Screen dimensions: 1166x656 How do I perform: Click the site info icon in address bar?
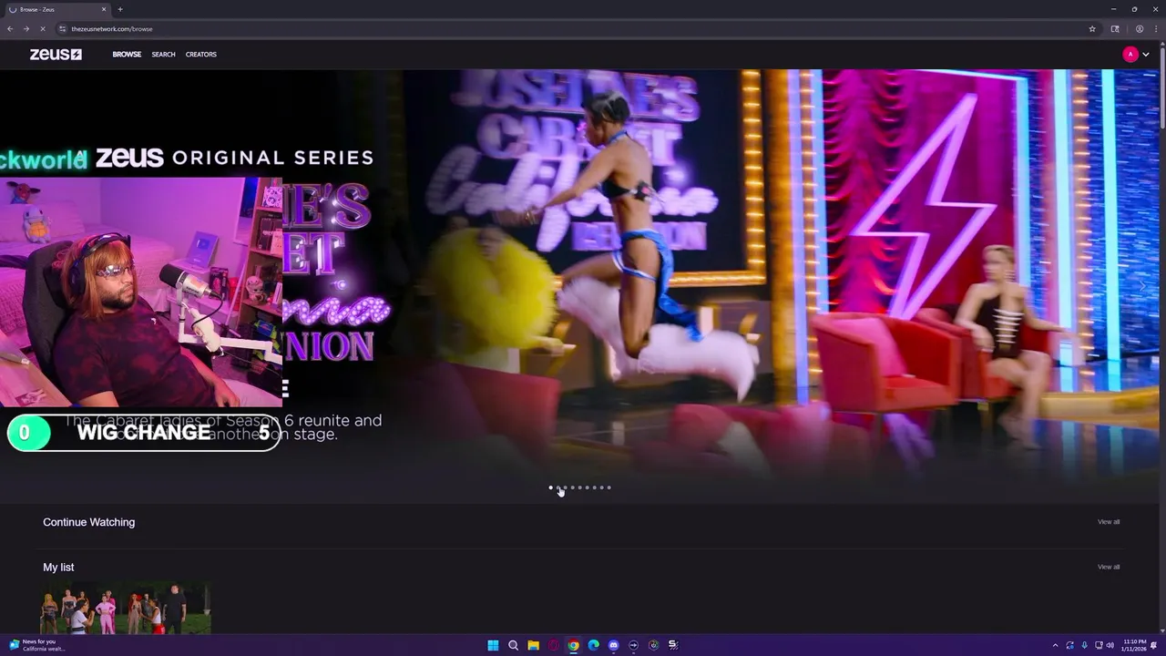pyautogui.click(x=63, y=29)
